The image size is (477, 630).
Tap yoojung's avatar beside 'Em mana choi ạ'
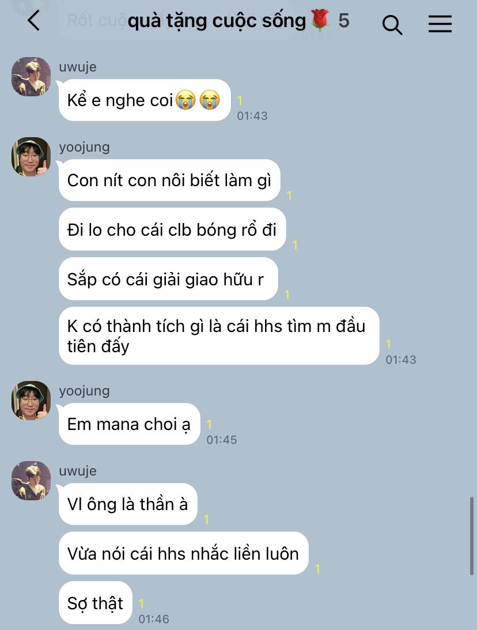31,401
